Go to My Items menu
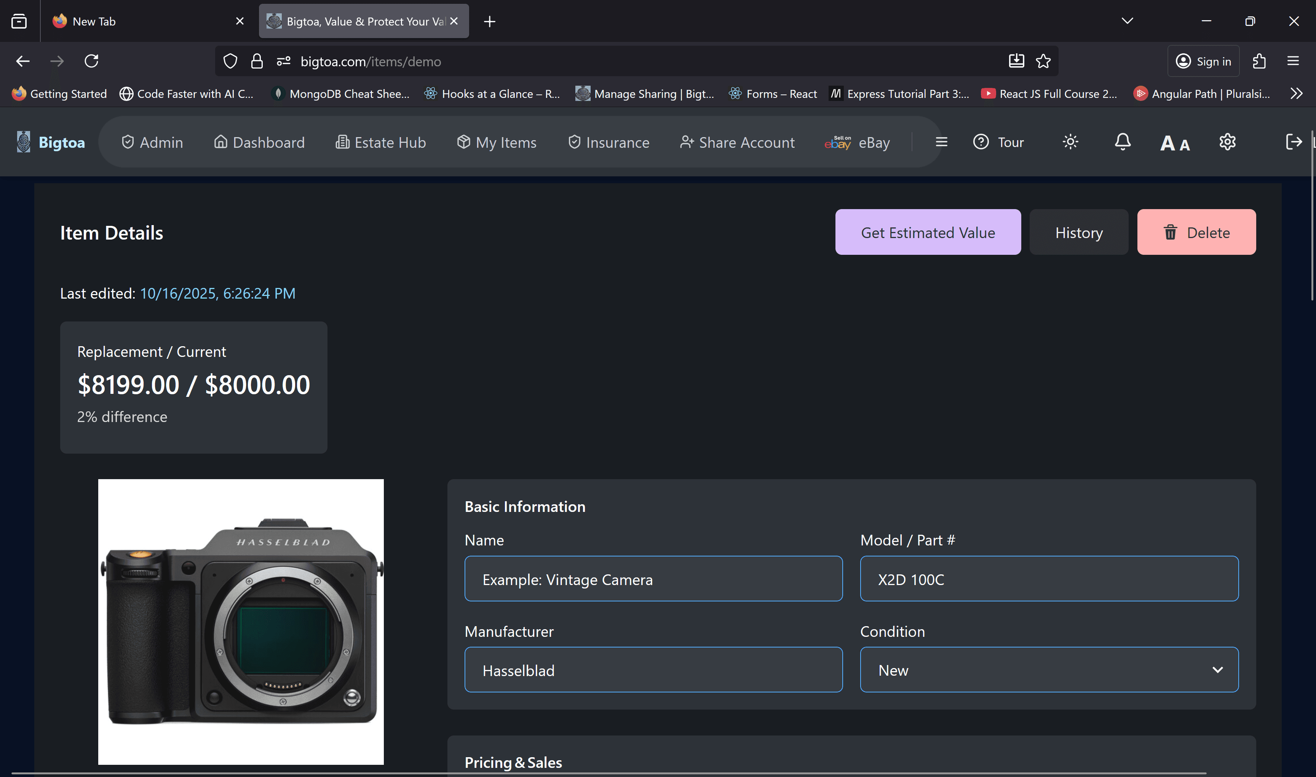The image size is (1316, 777). tap(496, 142)
